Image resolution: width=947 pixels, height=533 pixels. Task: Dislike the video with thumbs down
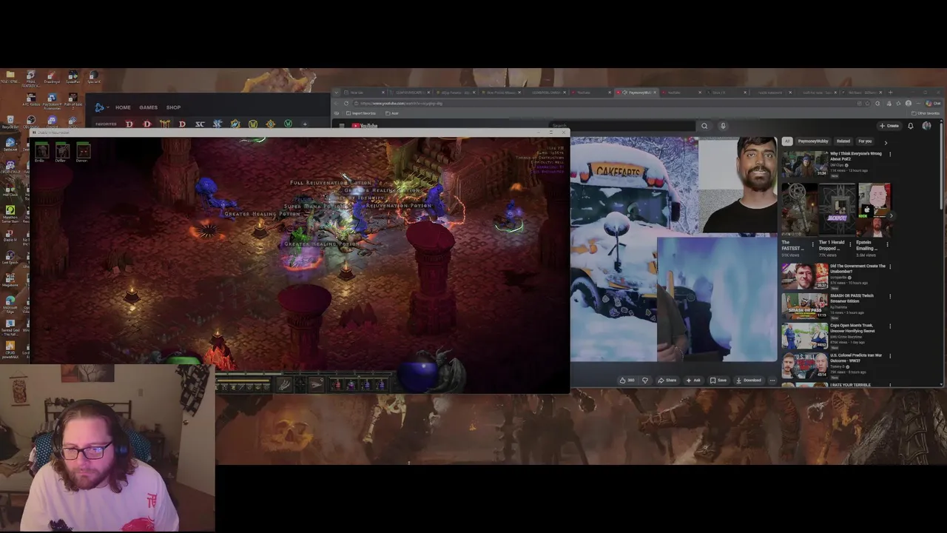click(645, 380)
